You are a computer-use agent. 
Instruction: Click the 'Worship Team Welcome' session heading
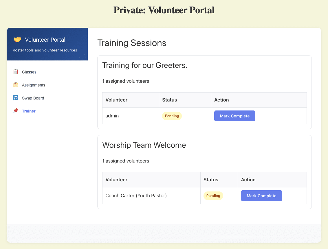pyautogui.click(x=144, y=145)
